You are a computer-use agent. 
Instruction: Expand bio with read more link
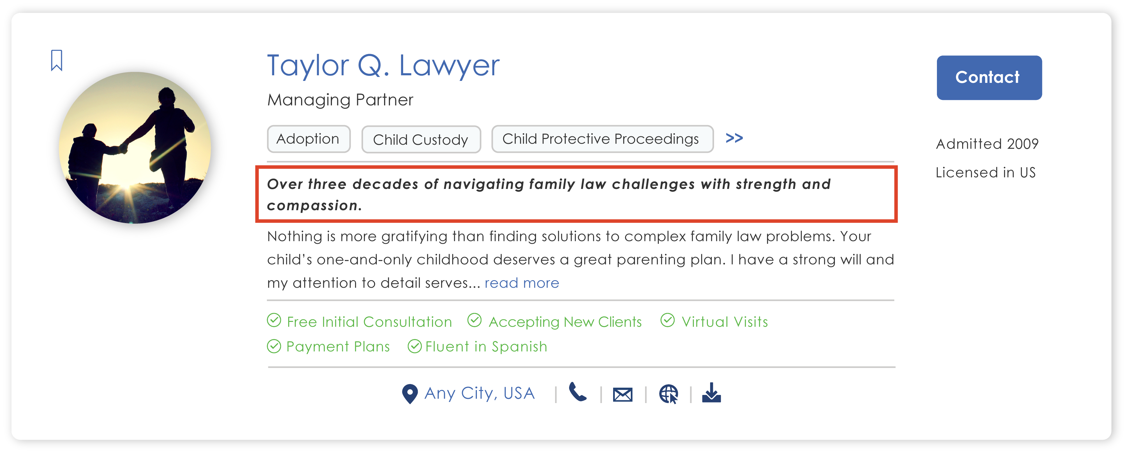point(521,283)
